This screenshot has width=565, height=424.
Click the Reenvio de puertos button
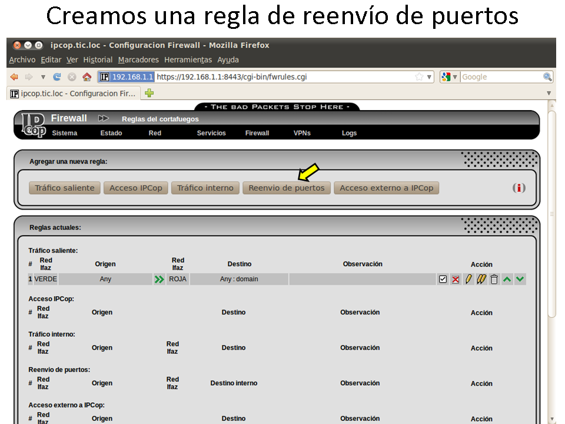286,188
